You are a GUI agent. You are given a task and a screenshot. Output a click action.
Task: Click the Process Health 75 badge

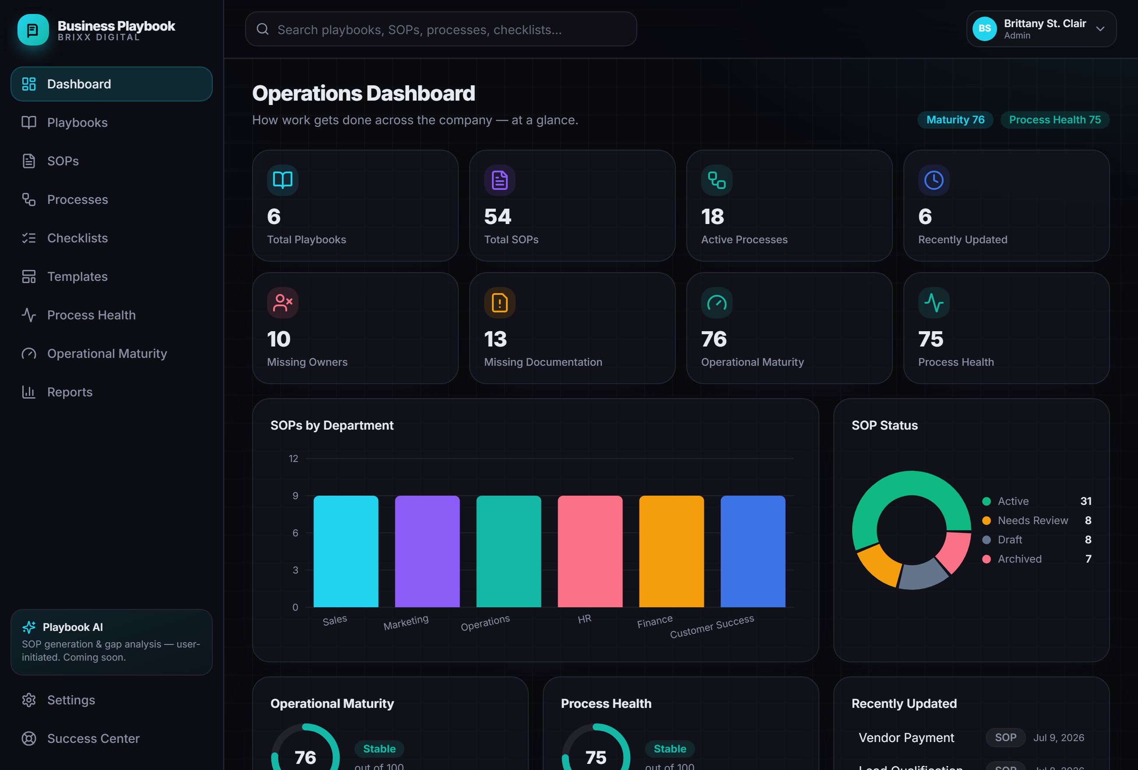pyautogui.click(x=1055, y=120)
